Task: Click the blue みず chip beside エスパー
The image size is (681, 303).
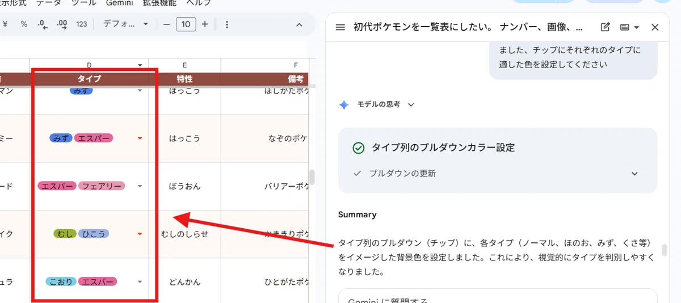Action: pos(61,138)
